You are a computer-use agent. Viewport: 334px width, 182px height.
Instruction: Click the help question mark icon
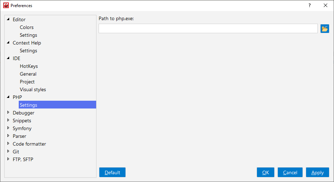coord(310,6)
